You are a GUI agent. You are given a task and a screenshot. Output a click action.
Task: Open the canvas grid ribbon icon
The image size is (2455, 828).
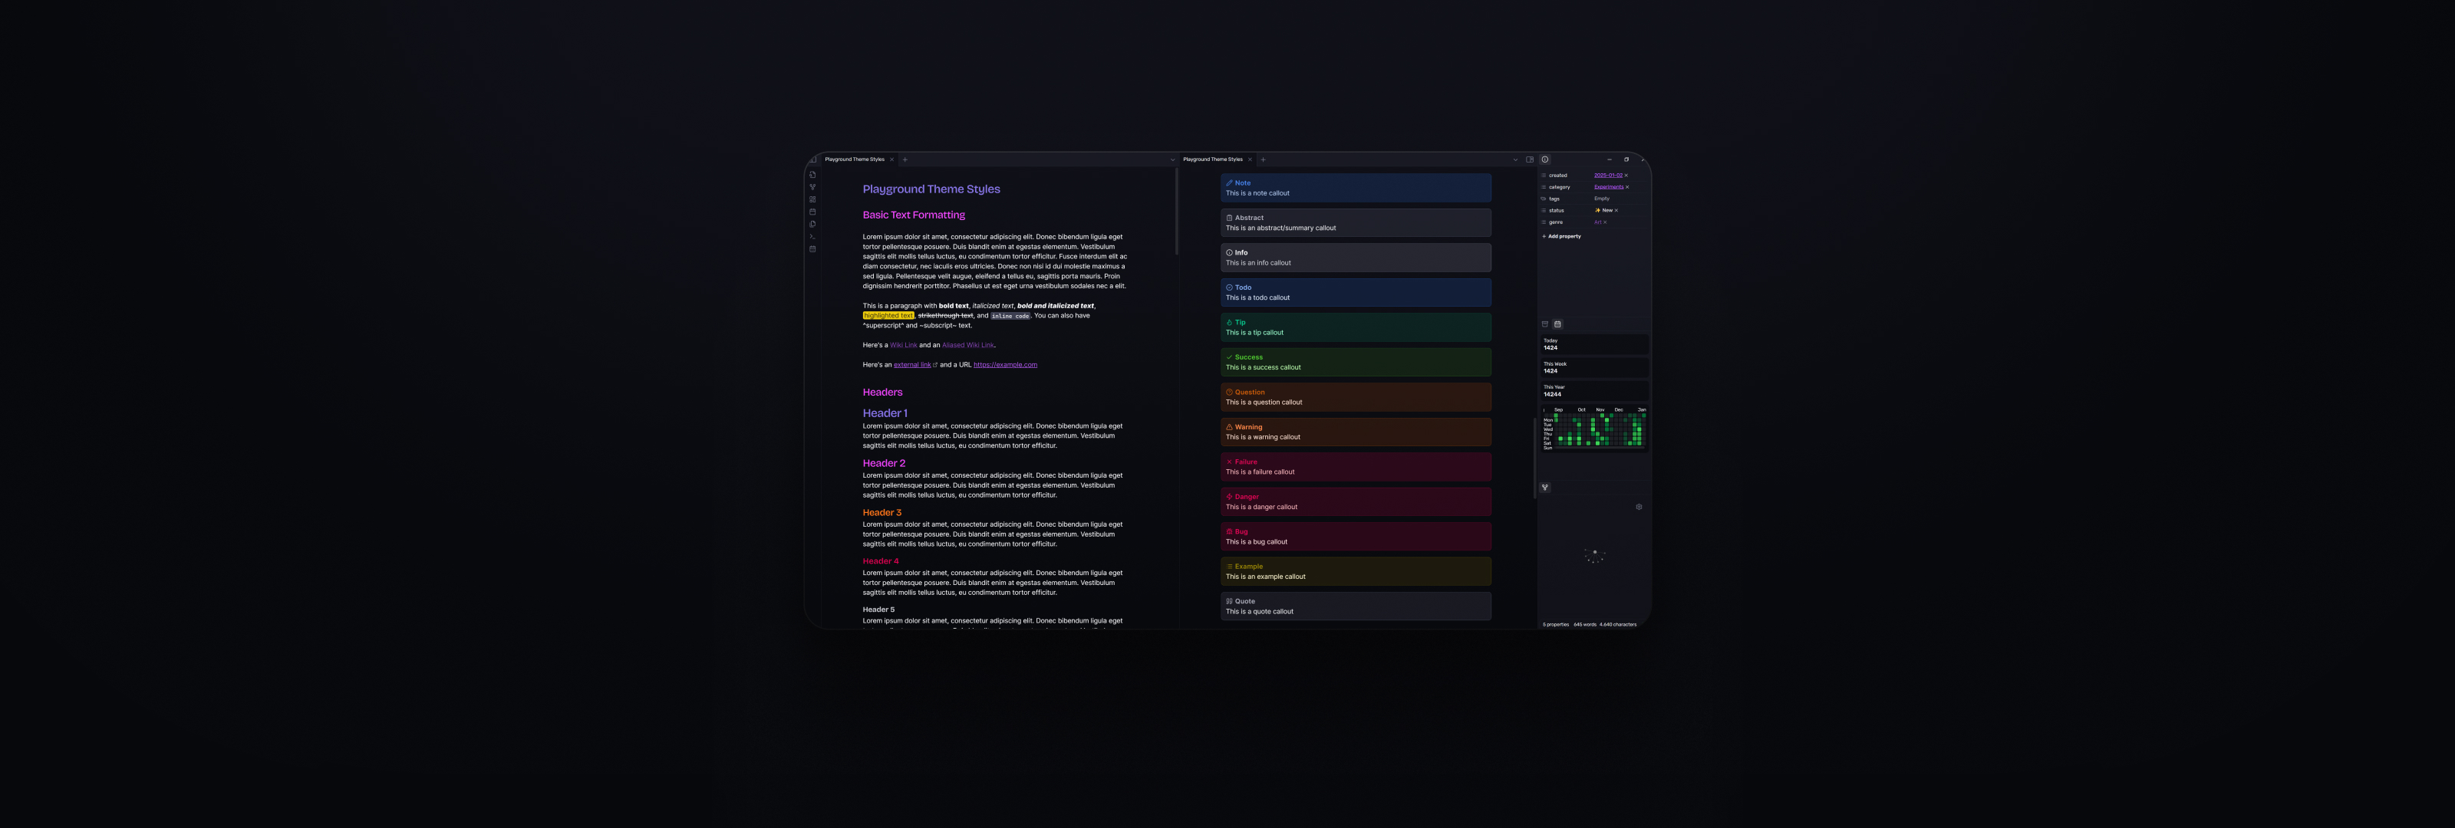click(x=812, y=199)
